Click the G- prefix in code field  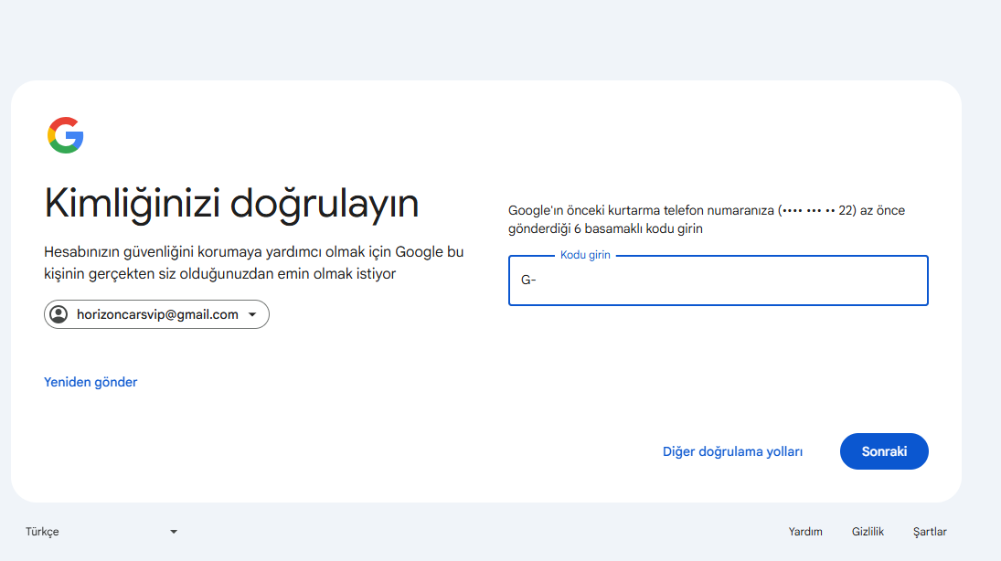click(528, 280)
